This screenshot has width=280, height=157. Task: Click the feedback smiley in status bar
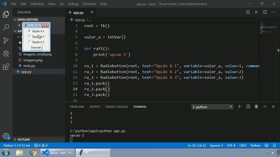(x=266, y=145)
